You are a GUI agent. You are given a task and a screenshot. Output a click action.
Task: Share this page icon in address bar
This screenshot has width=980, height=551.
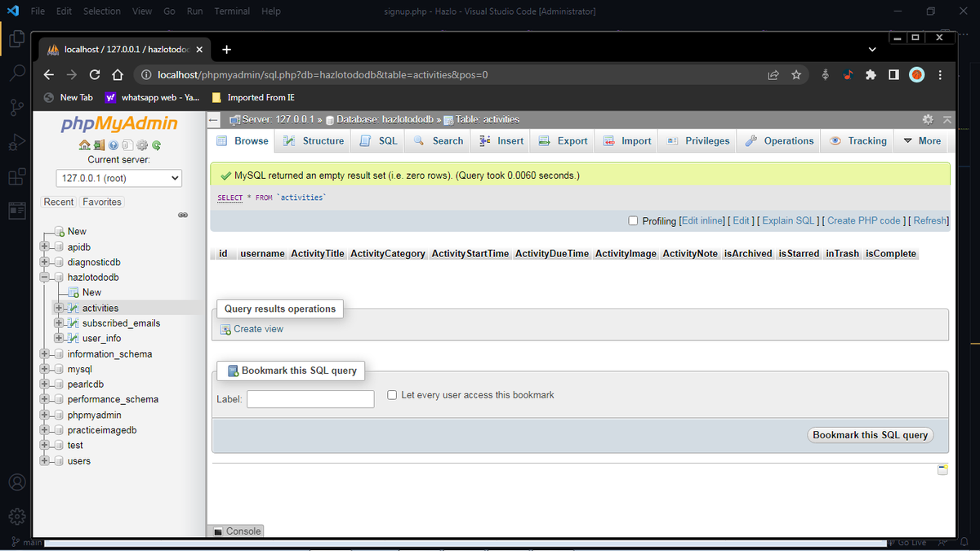coord(773,74)
